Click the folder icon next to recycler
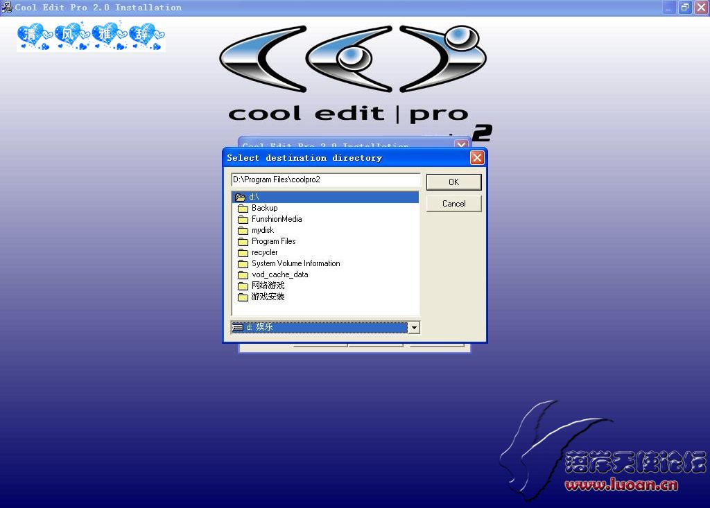This screenshot has height=508, width=710. (243, 253)
